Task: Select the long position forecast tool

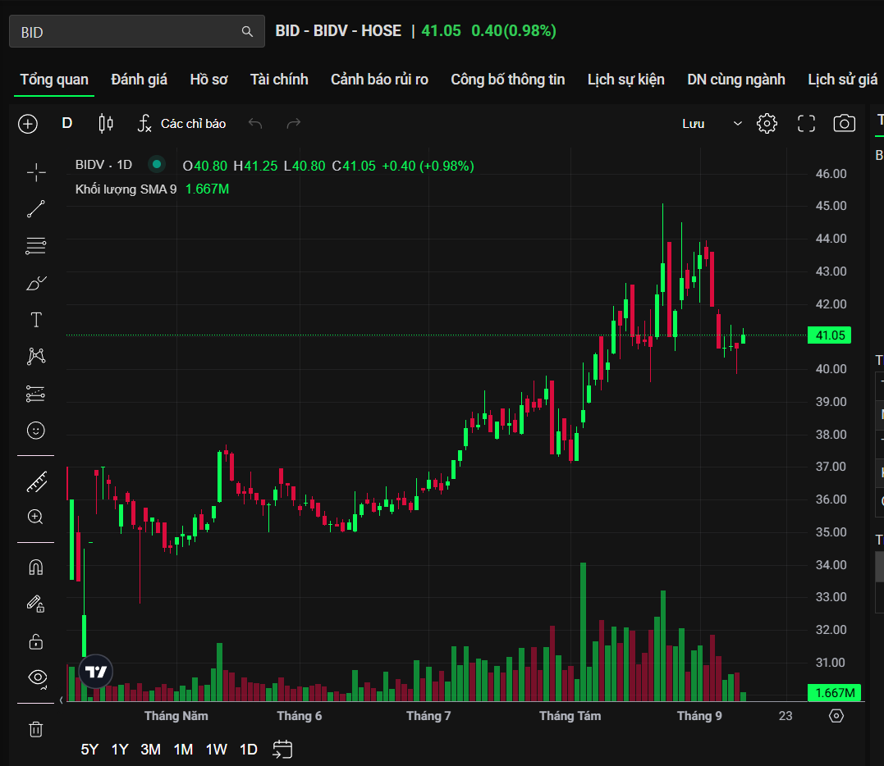Action: coord(35,394)
